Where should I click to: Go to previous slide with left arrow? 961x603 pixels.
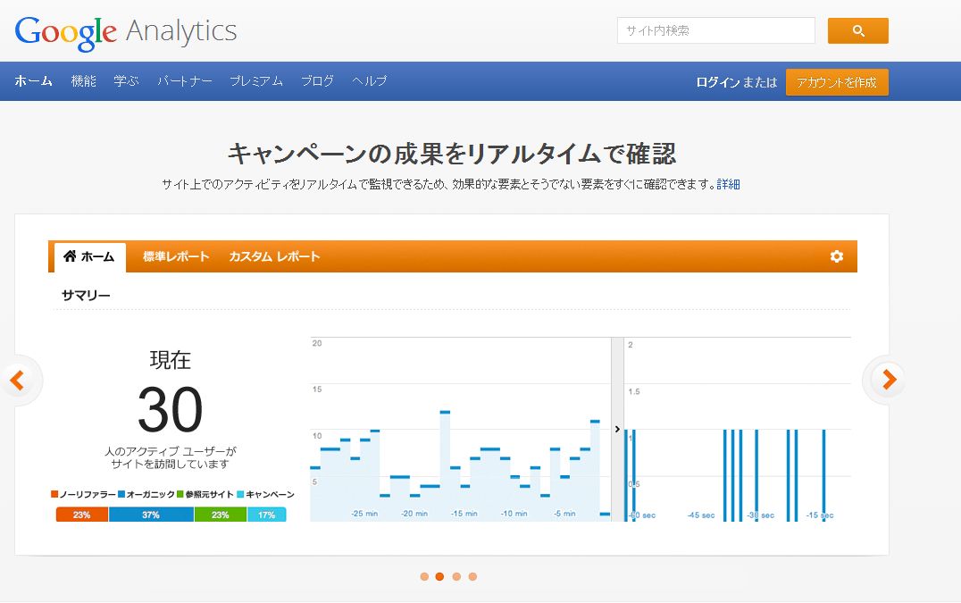[18, 380]
